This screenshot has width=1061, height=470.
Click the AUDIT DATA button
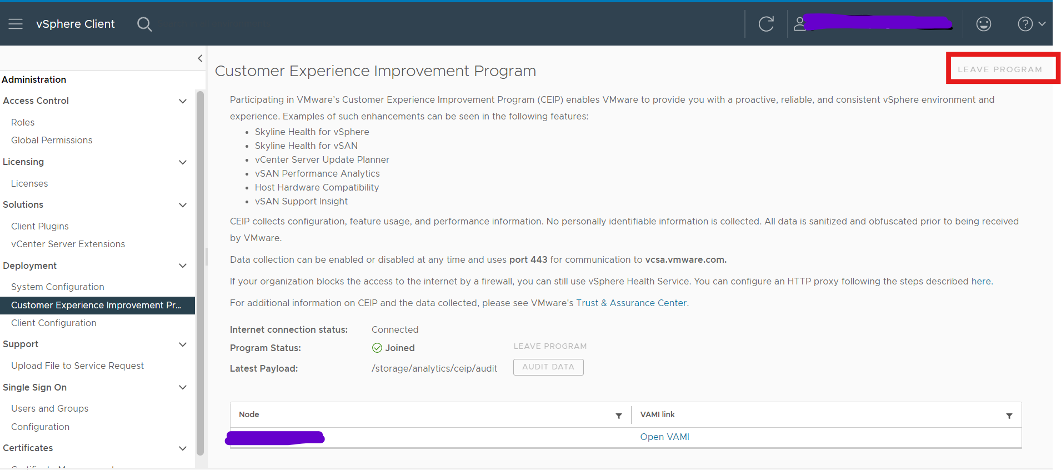548,367
